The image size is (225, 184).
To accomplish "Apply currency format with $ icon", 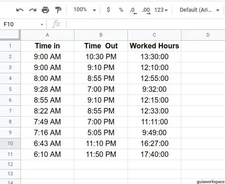I will click(x=108, y=10).
